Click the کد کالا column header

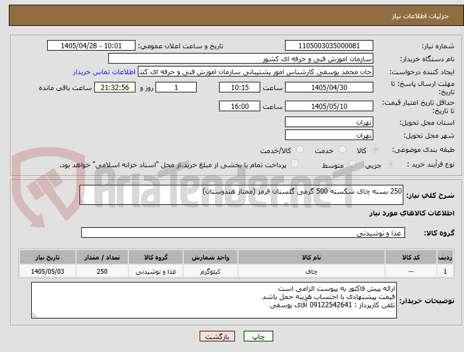[411, 257]
